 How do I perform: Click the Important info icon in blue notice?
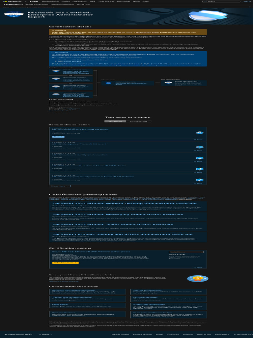(53, 52)
